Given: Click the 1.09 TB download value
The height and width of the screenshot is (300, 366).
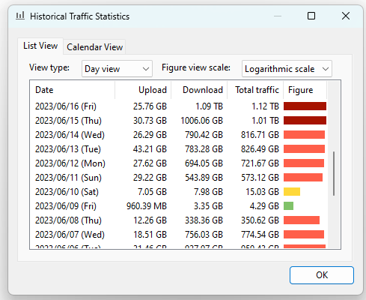Looking at the screenshot, I should [x=209, y=106].
